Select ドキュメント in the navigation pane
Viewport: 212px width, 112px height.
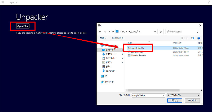click(110, 58)
